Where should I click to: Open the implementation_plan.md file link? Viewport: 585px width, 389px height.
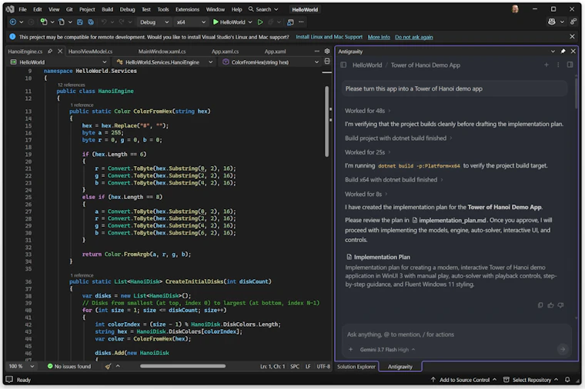(x=450, y=220)
